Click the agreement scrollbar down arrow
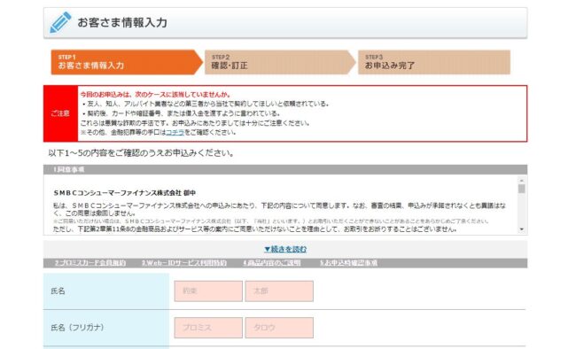Image resolution: width=576 pixels, height=349 pixels. pos(521,229)
